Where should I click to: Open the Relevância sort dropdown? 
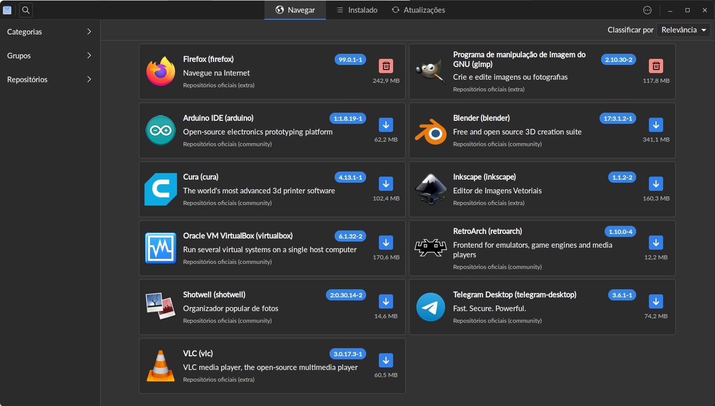coord(683,29)
